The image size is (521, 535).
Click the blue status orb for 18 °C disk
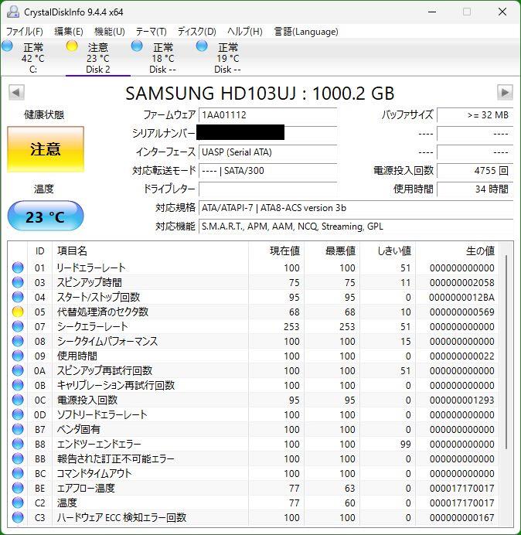point(137,46)
